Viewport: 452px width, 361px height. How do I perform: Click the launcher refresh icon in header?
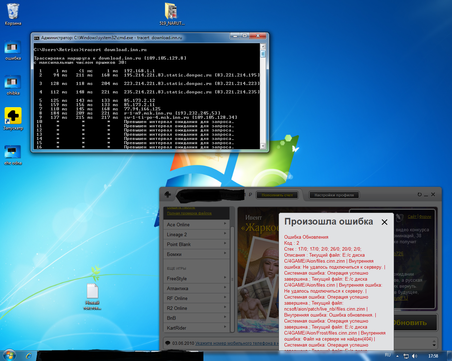(420, 195)
